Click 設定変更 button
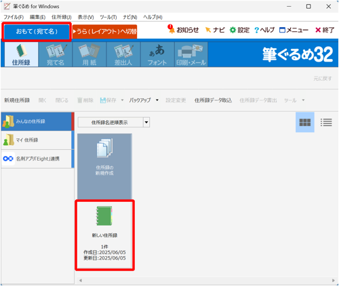Screen dimensions: 339x286 click(176, 100)
